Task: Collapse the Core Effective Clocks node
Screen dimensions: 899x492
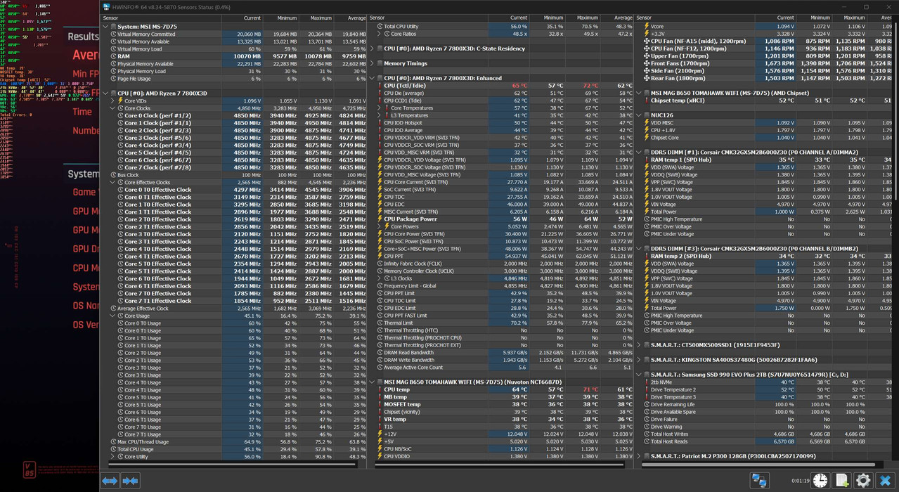Action: coord(112,182)
